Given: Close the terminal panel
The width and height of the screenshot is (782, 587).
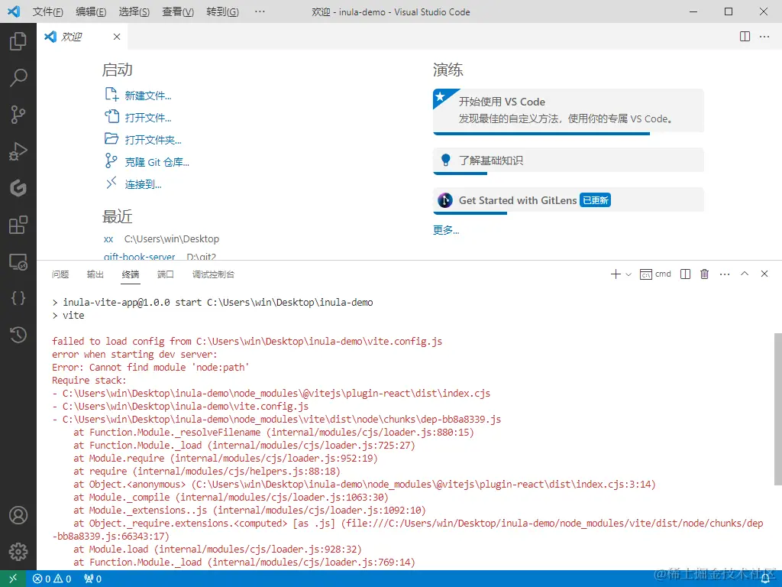Looking at the screenshot, I should pyautogui.click(x=764, y=274).
